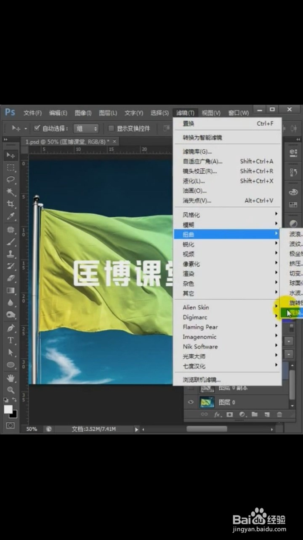This screenshot has width=303, height=540.
Task: Select the Brush tool
Action: 11,242
